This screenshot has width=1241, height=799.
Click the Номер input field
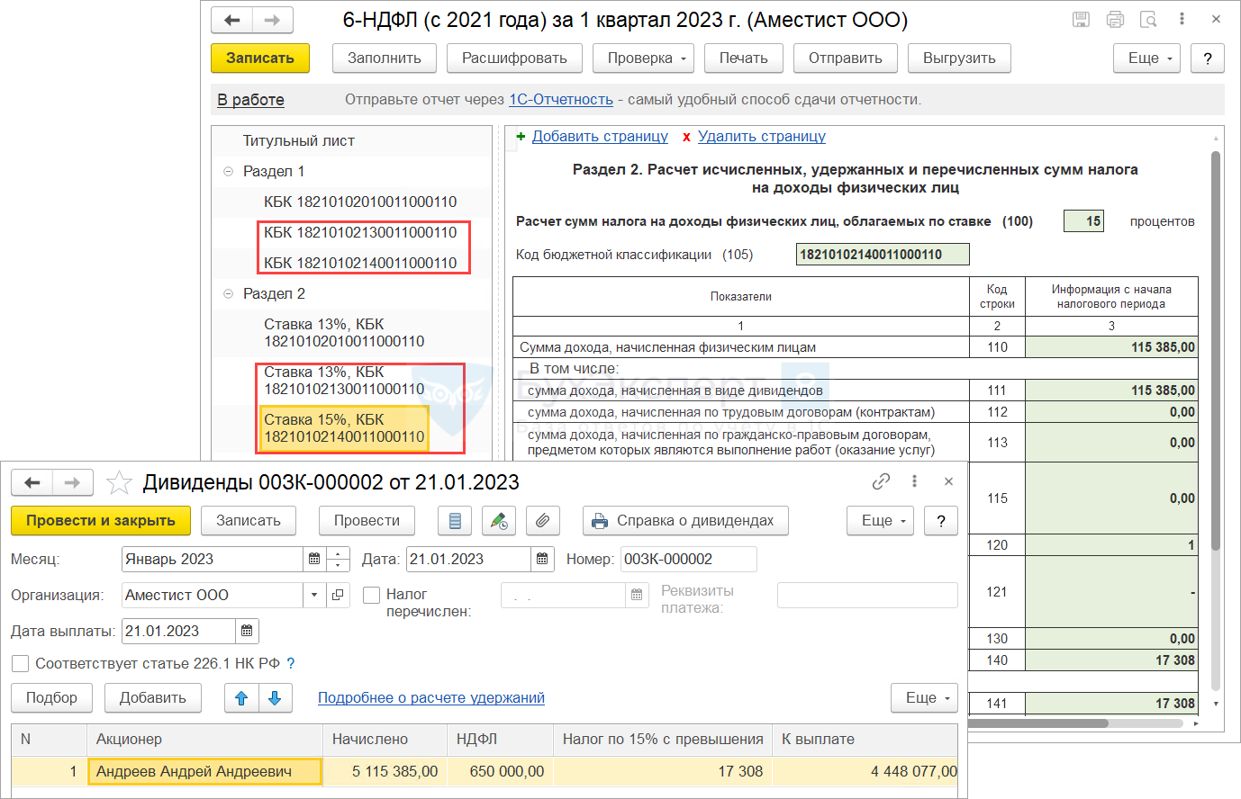687,560
